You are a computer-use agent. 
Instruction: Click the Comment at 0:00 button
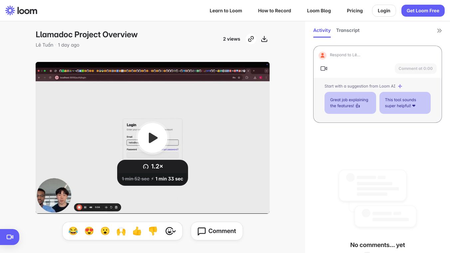415,69
